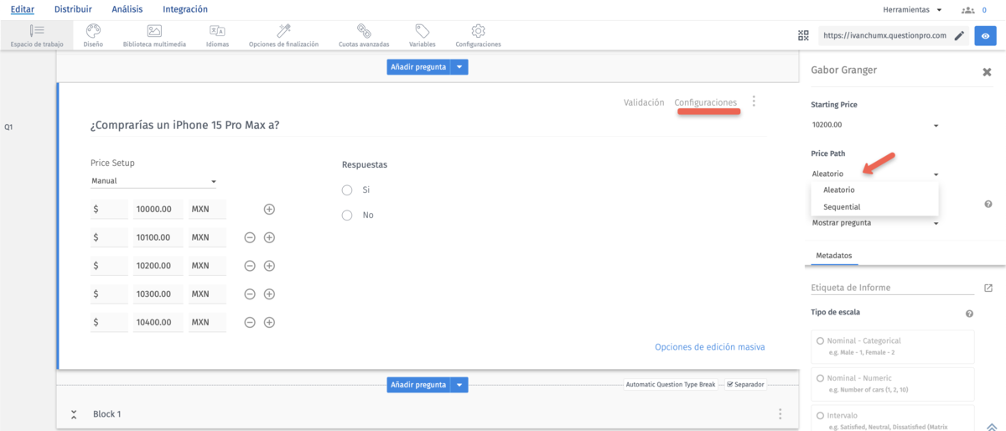Edit the question title text
Screen dimensions: 1006x431
(x=184, y=125)
